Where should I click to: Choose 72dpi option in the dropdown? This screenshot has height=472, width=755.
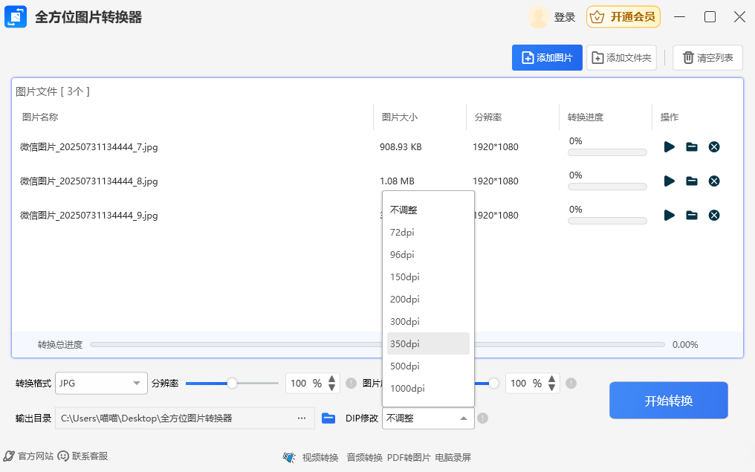pyautogui.click(x=402, y=233)
